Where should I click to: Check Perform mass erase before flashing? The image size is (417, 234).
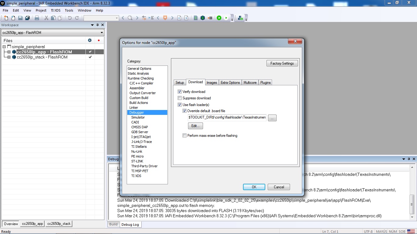tap(184, 136)
